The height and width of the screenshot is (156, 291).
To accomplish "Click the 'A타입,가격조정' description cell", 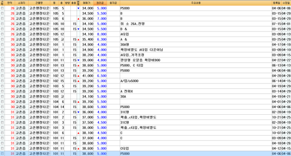I will [196, 55].
